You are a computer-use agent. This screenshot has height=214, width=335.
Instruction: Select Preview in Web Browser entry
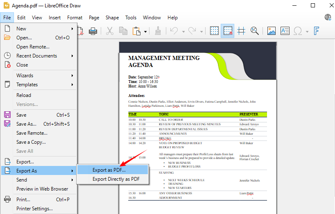[38, 189]
